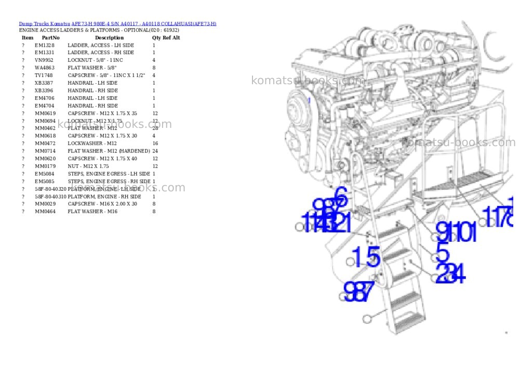Click diagram callout 234 beside steps
532x377 pixels.
[450, 274]
